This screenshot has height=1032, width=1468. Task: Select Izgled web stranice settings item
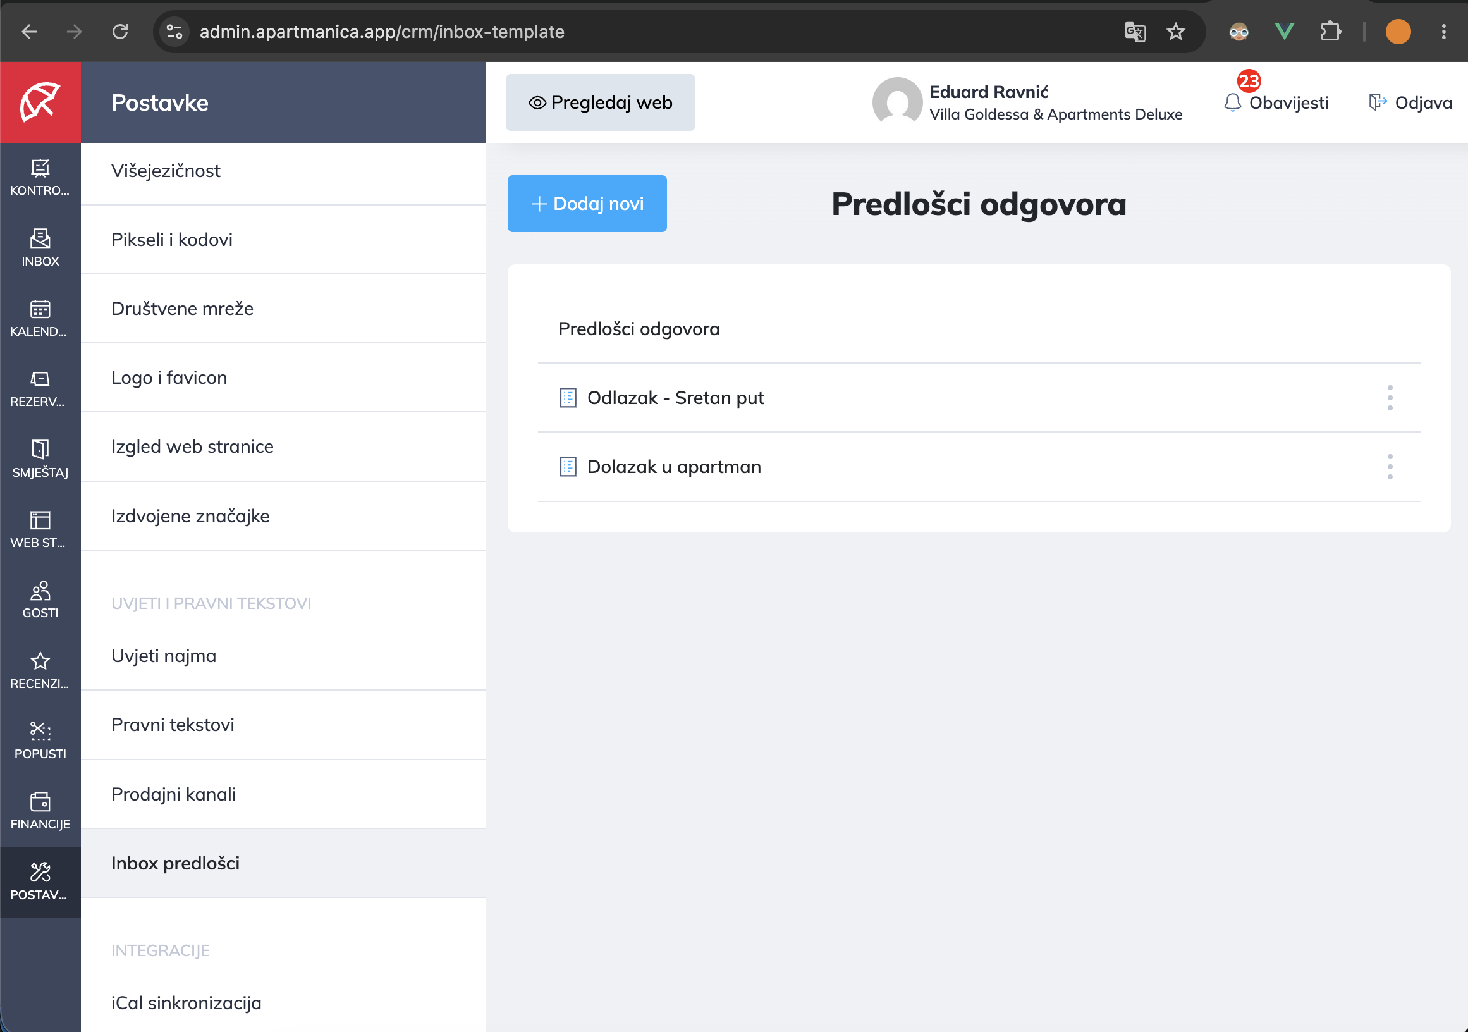tap(283, 447)
